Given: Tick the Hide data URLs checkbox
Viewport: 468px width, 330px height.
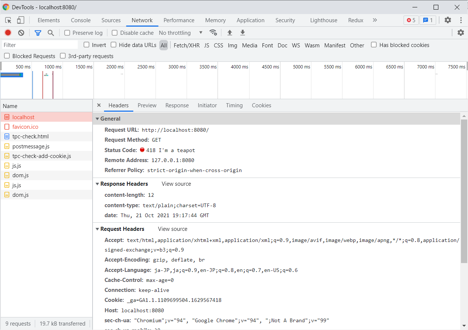Looking at the screenshot, I should pyautogui.click(x=114, y=45).
